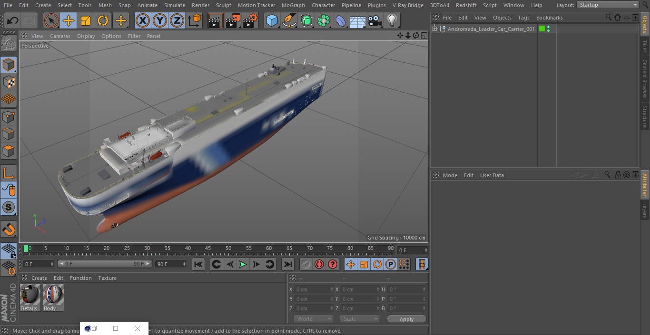Screen dimensions: 650x335
Task: Enable the Axis tool
Action: (x=9, y=173)
